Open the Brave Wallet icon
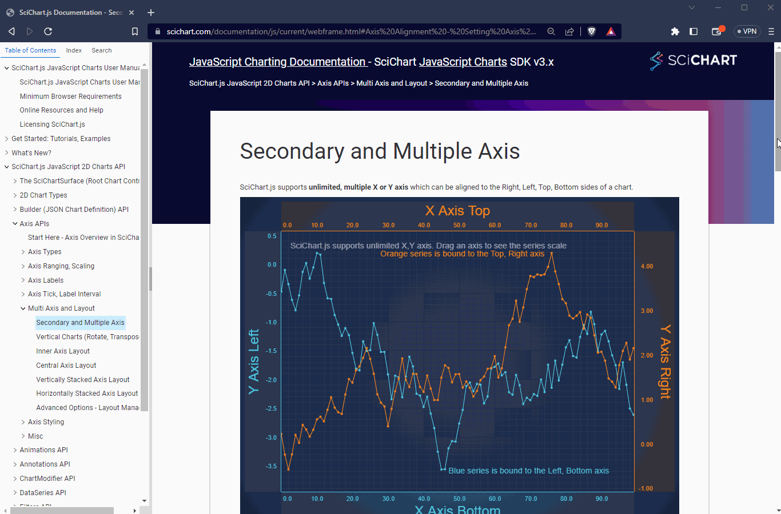 [717, 31]
